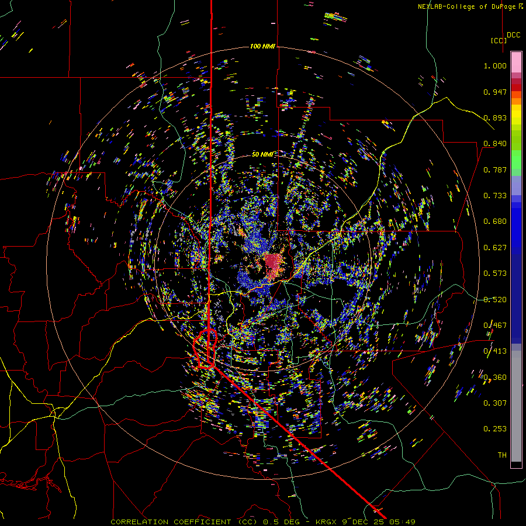Click the Correlation Coefficient caption at the bottom
The image size is (526, 526).
262,522
